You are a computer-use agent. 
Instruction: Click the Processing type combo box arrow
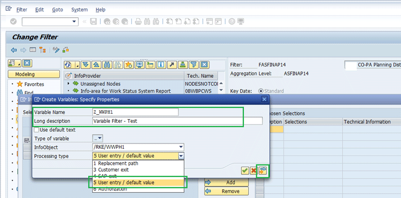pyautogui.click(x=181, y=156)
